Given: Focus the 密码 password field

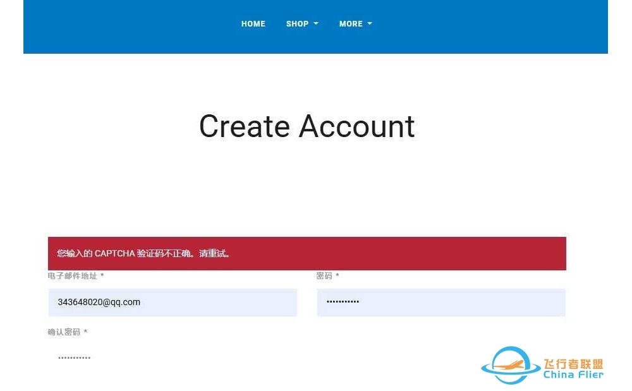Looking at the screenshot, I should 441,303.
